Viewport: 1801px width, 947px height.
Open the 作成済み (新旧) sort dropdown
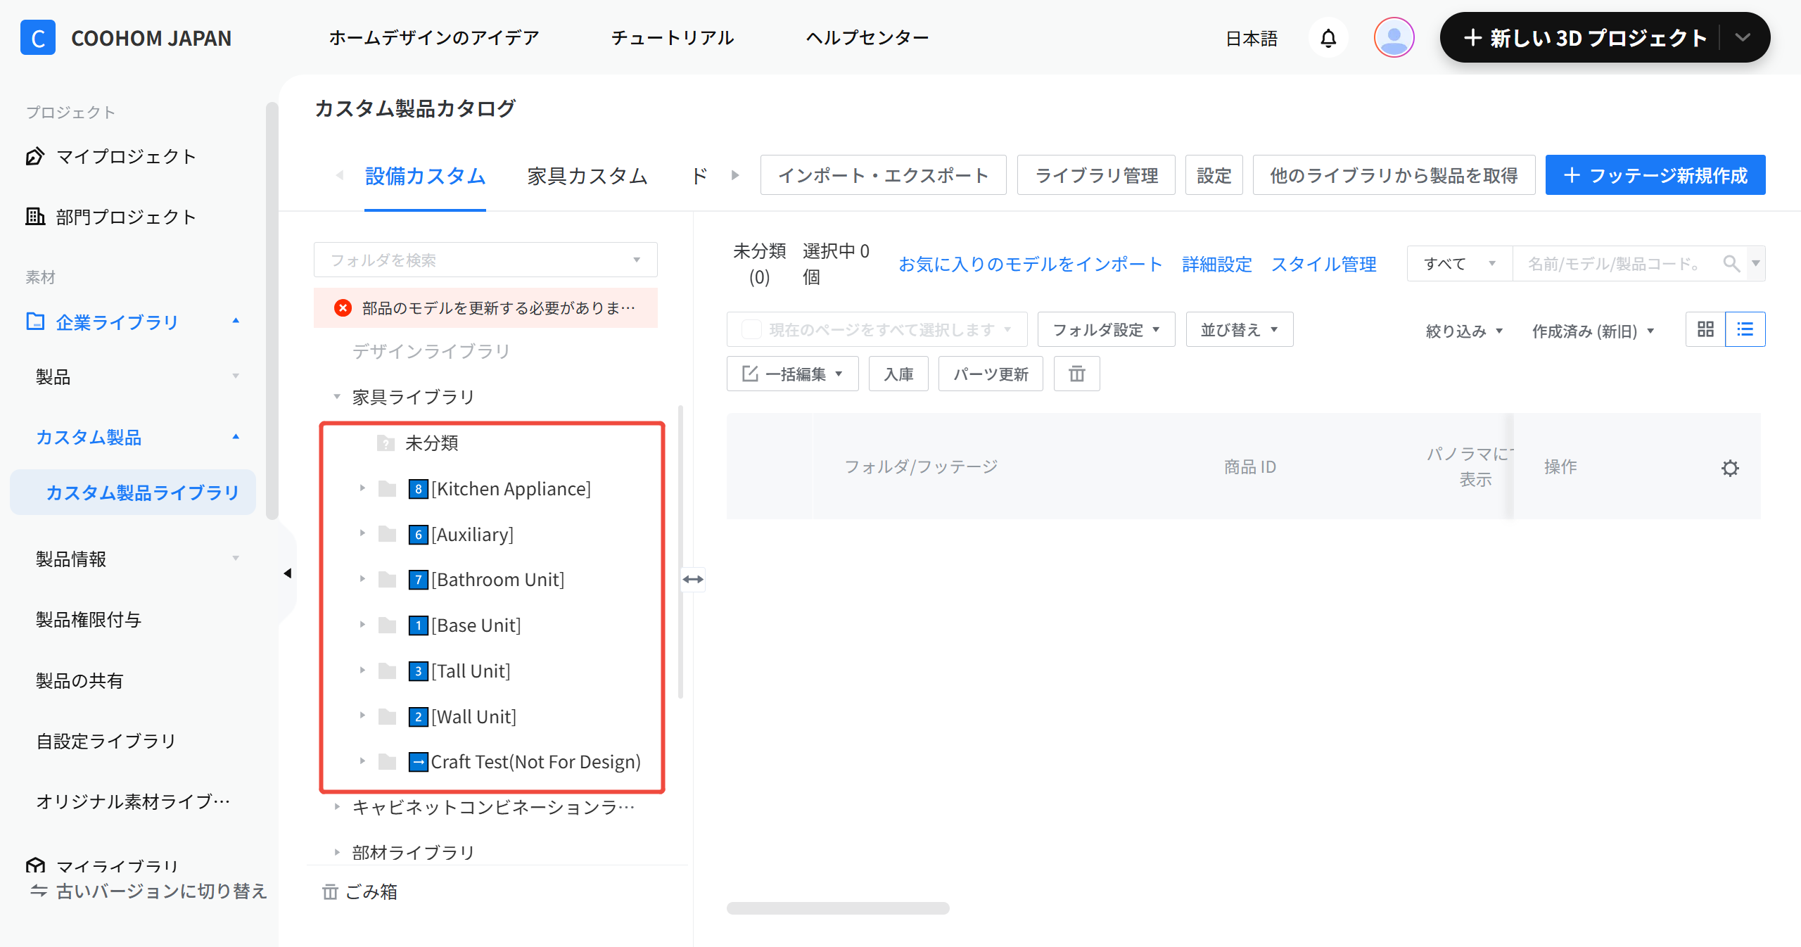pos(1593,331)
